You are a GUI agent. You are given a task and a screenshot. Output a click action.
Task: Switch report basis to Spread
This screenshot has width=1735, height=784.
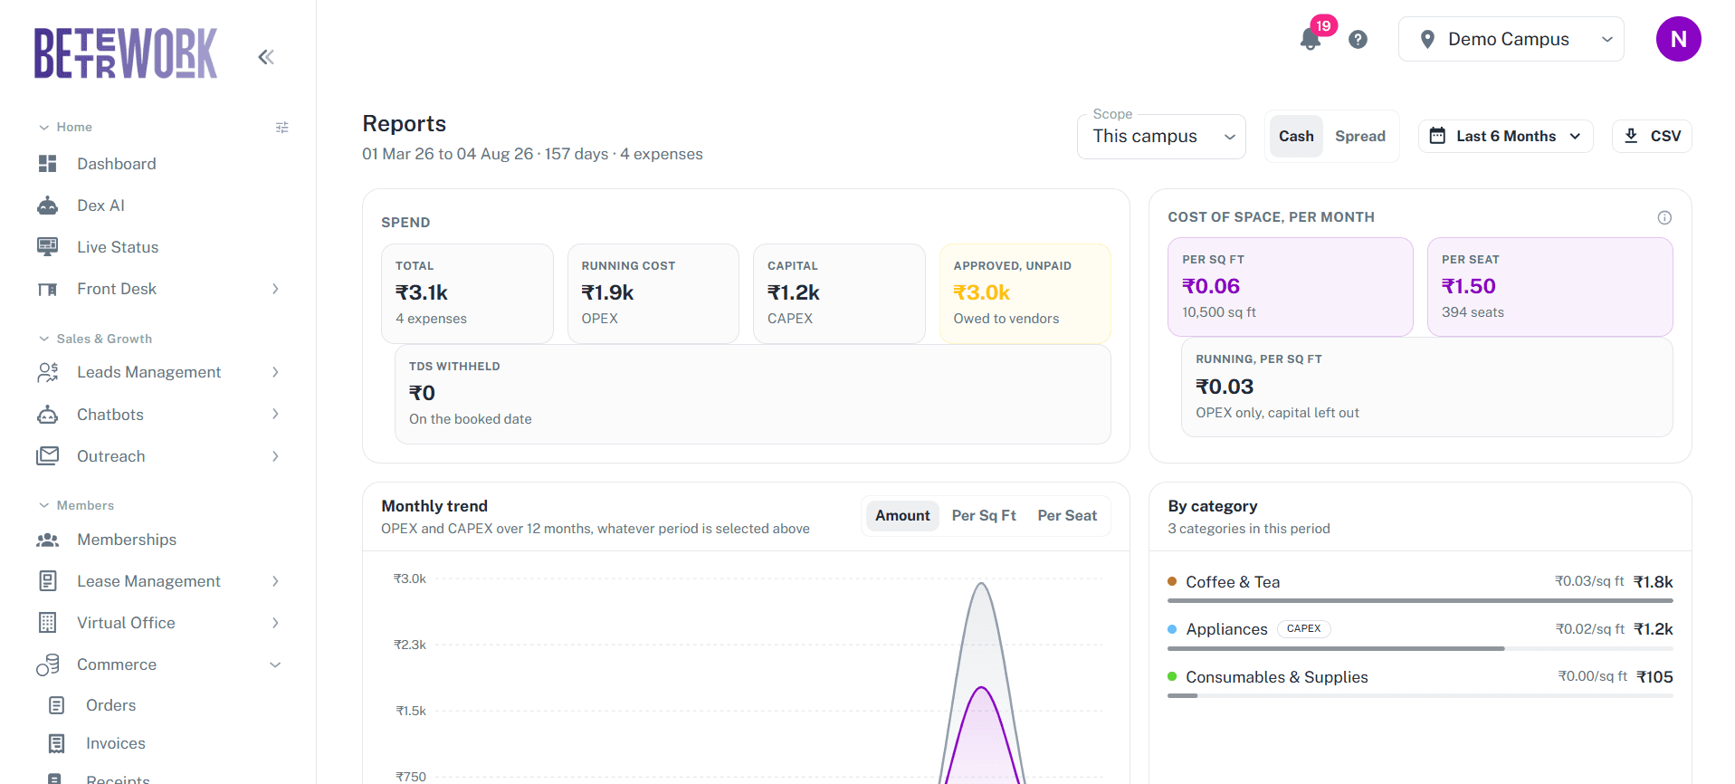(1359, 136)
